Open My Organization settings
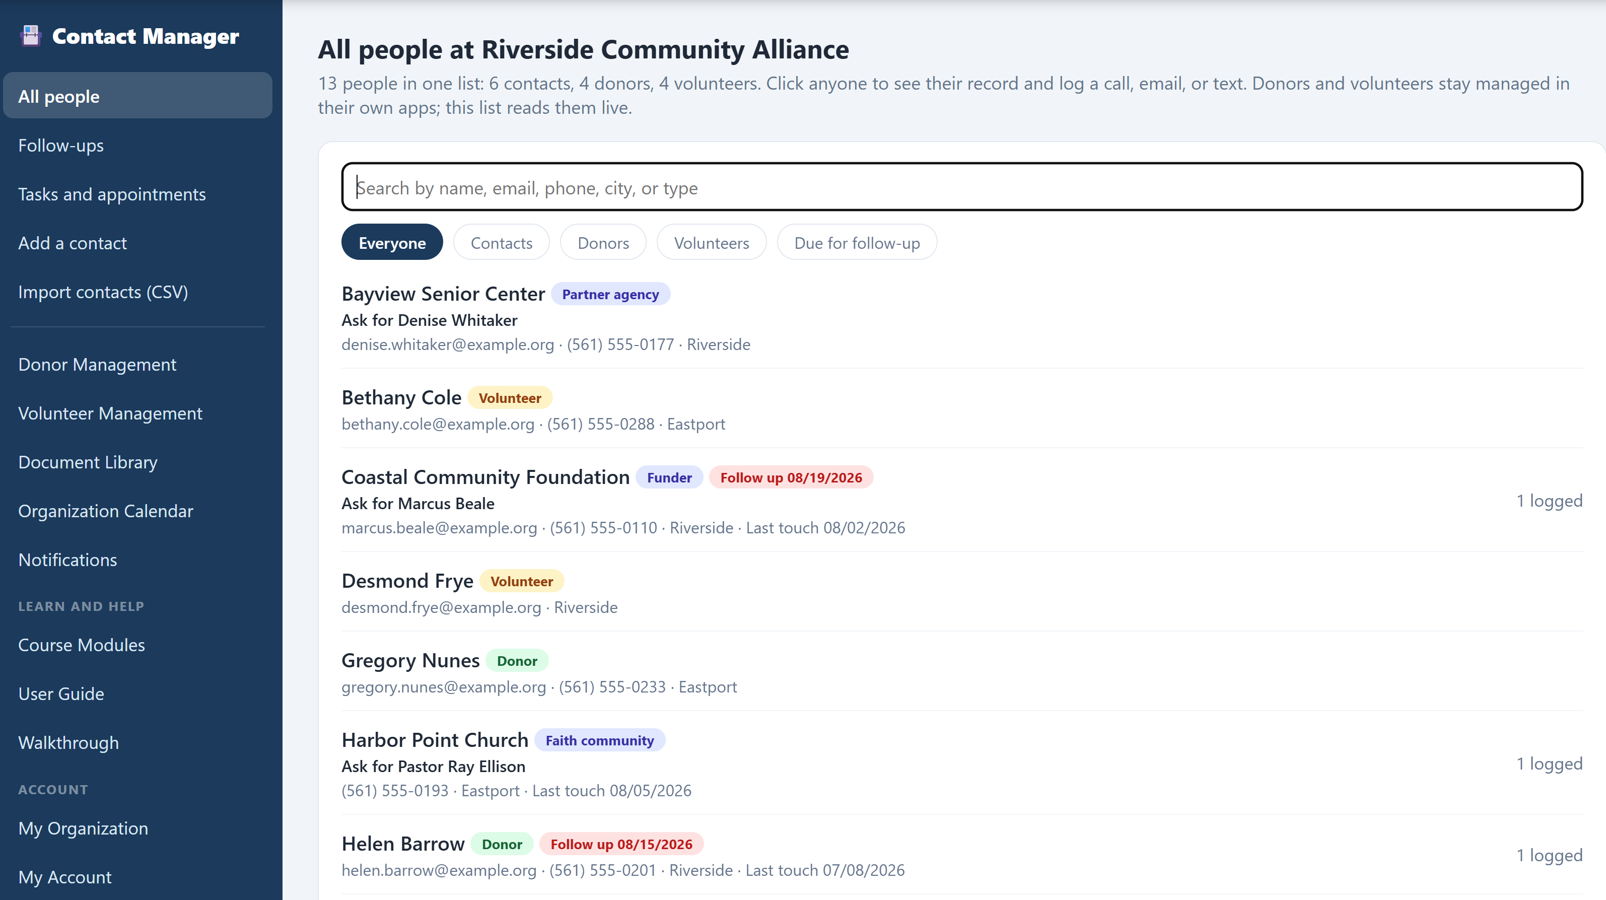Screen dimensions: 1606x900 coord(137,827)
